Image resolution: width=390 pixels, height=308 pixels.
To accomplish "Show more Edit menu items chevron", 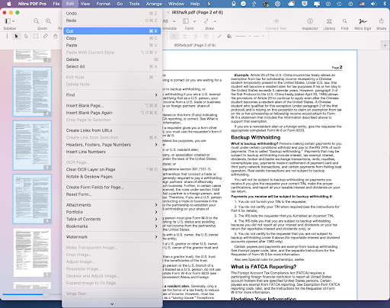I will 112,304.
